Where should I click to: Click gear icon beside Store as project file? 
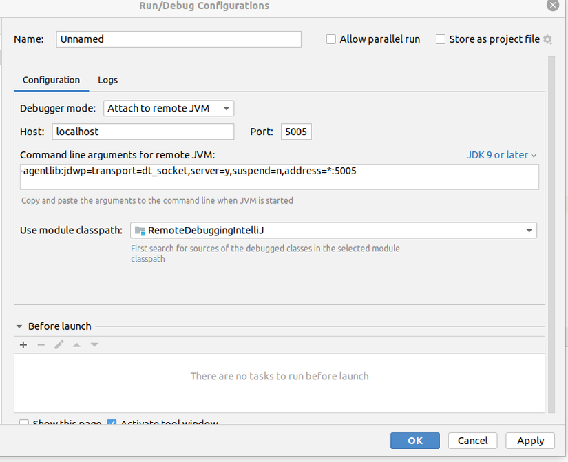[548, 40]
